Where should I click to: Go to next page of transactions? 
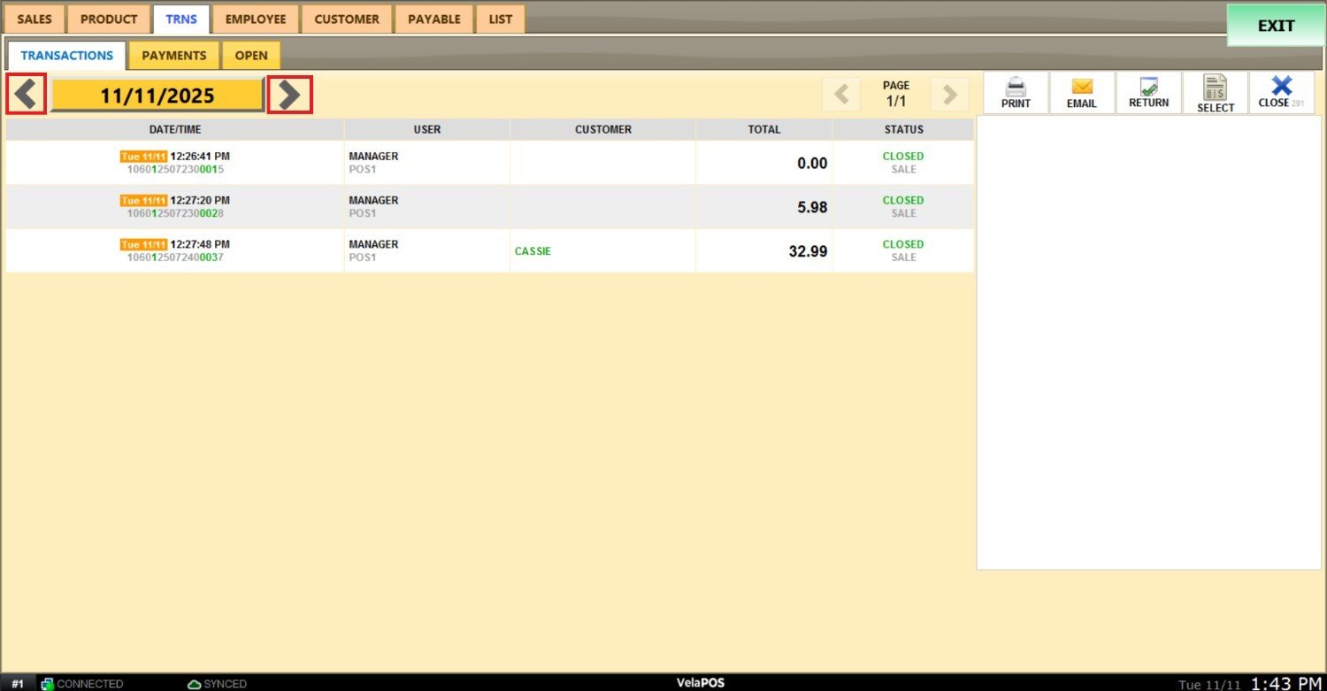tap(949, 95)
